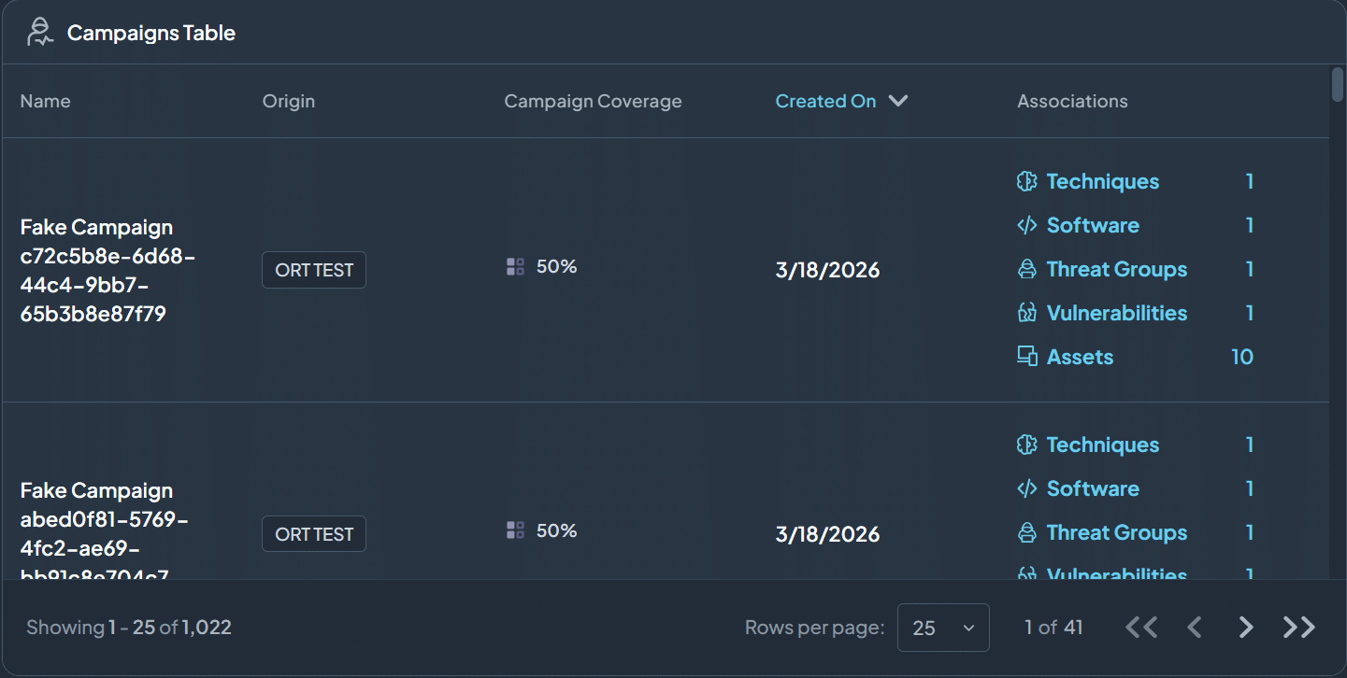Select the Origin column header
This screenshot has width=1347, height=678.
point(288,101)
